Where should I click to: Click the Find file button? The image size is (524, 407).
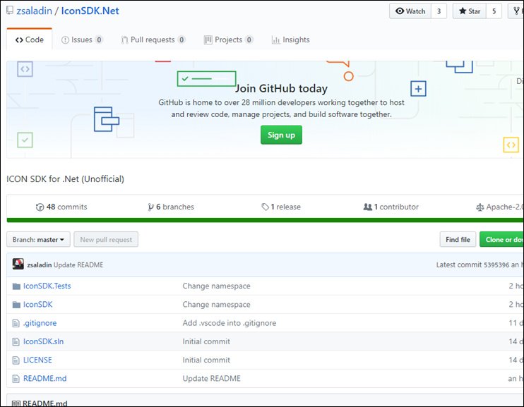coord(458,239)
